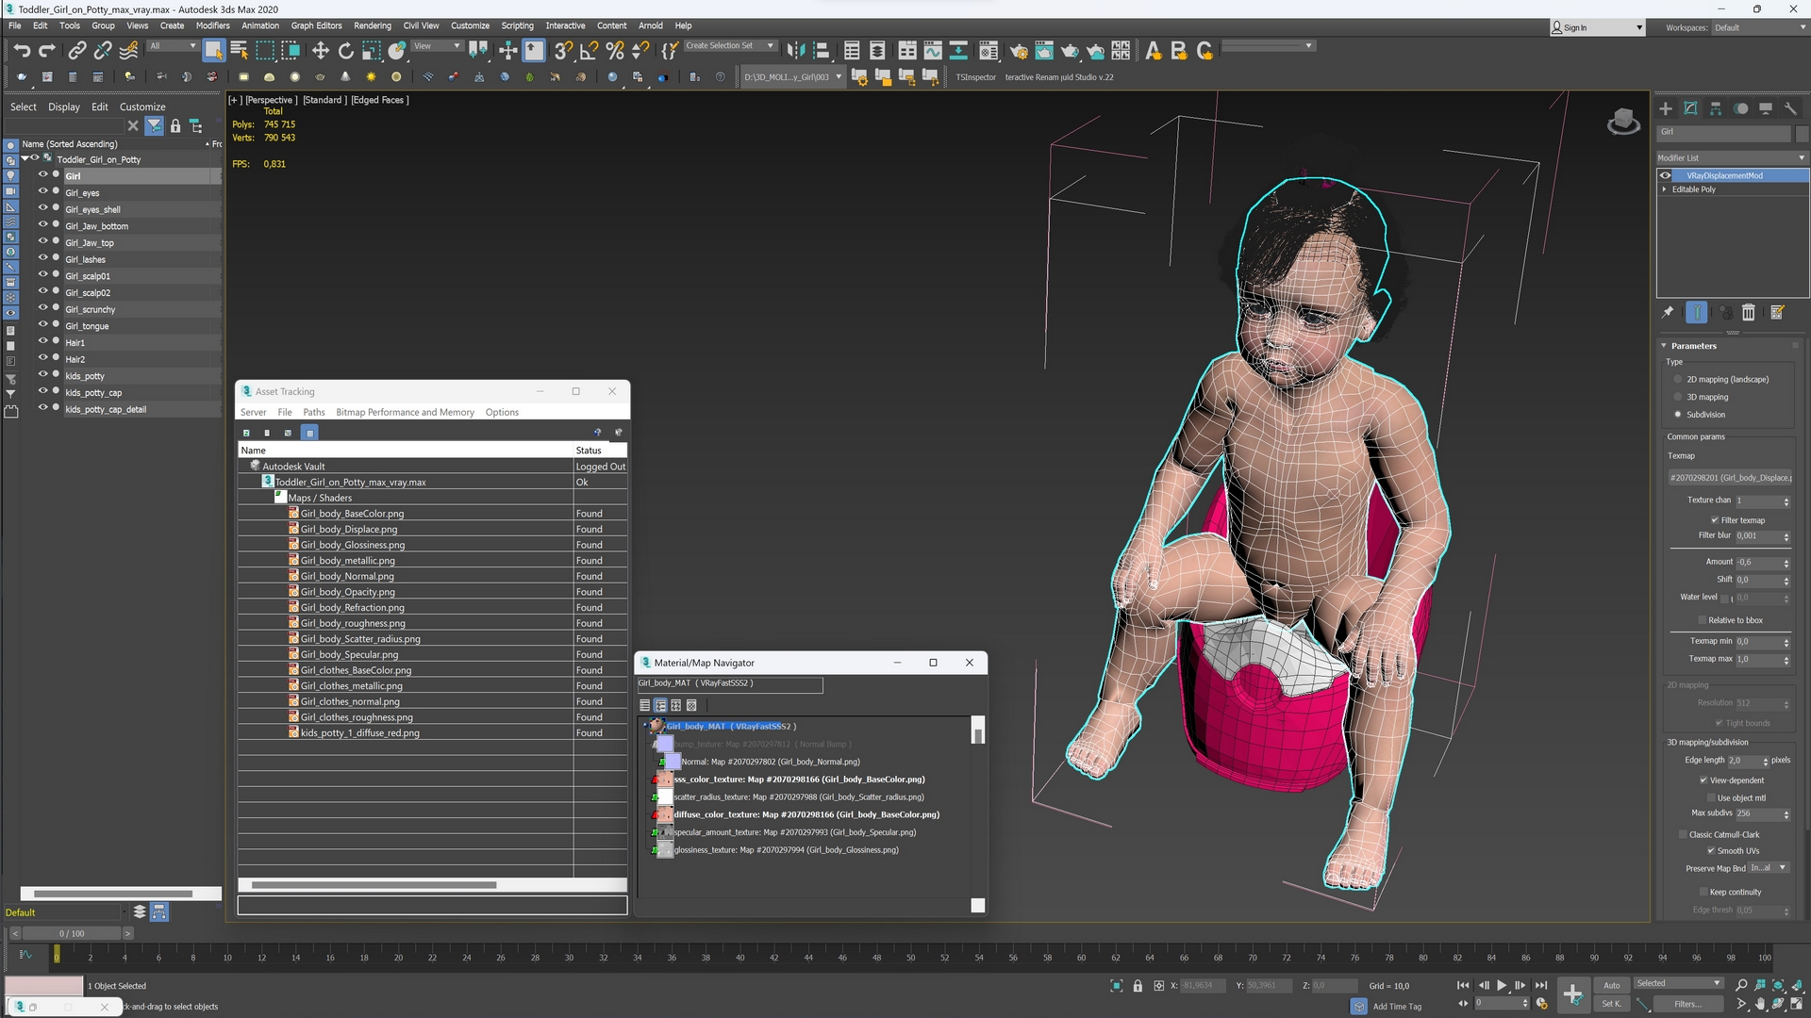Collapse the Toddler_Girl_on_Potty tree node
This screenshot has height=1018, width=1811.
click(x=25, y=158)
